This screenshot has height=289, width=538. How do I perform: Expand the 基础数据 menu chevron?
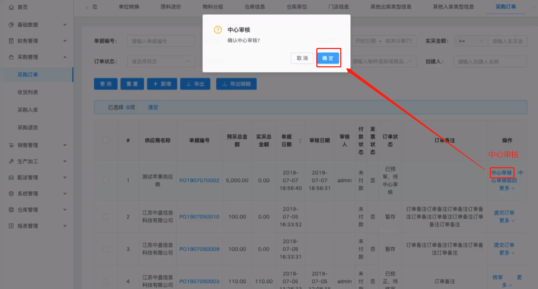click(65, 25)
